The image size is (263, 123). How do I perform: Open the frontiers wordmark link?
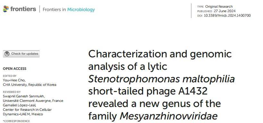coord(23,9)
